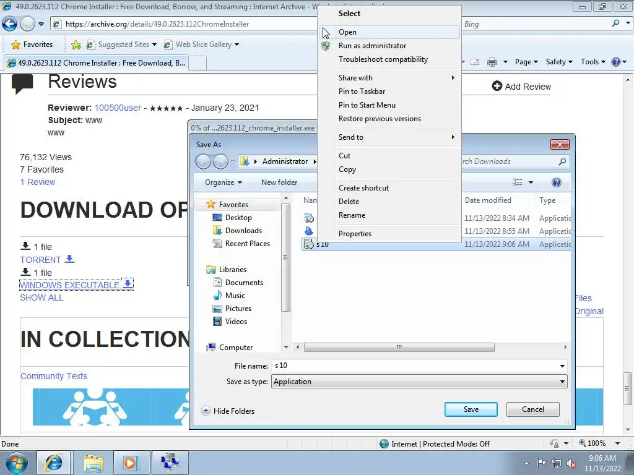Choose Delete in context menu
This screenshot has width=634, height=475.
[x=389, y=202]
